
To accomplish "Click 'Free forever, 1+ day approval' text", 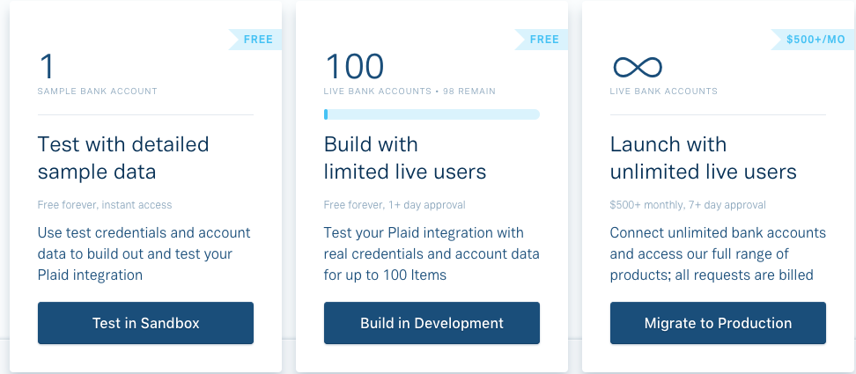I will (x=395, y=205).
